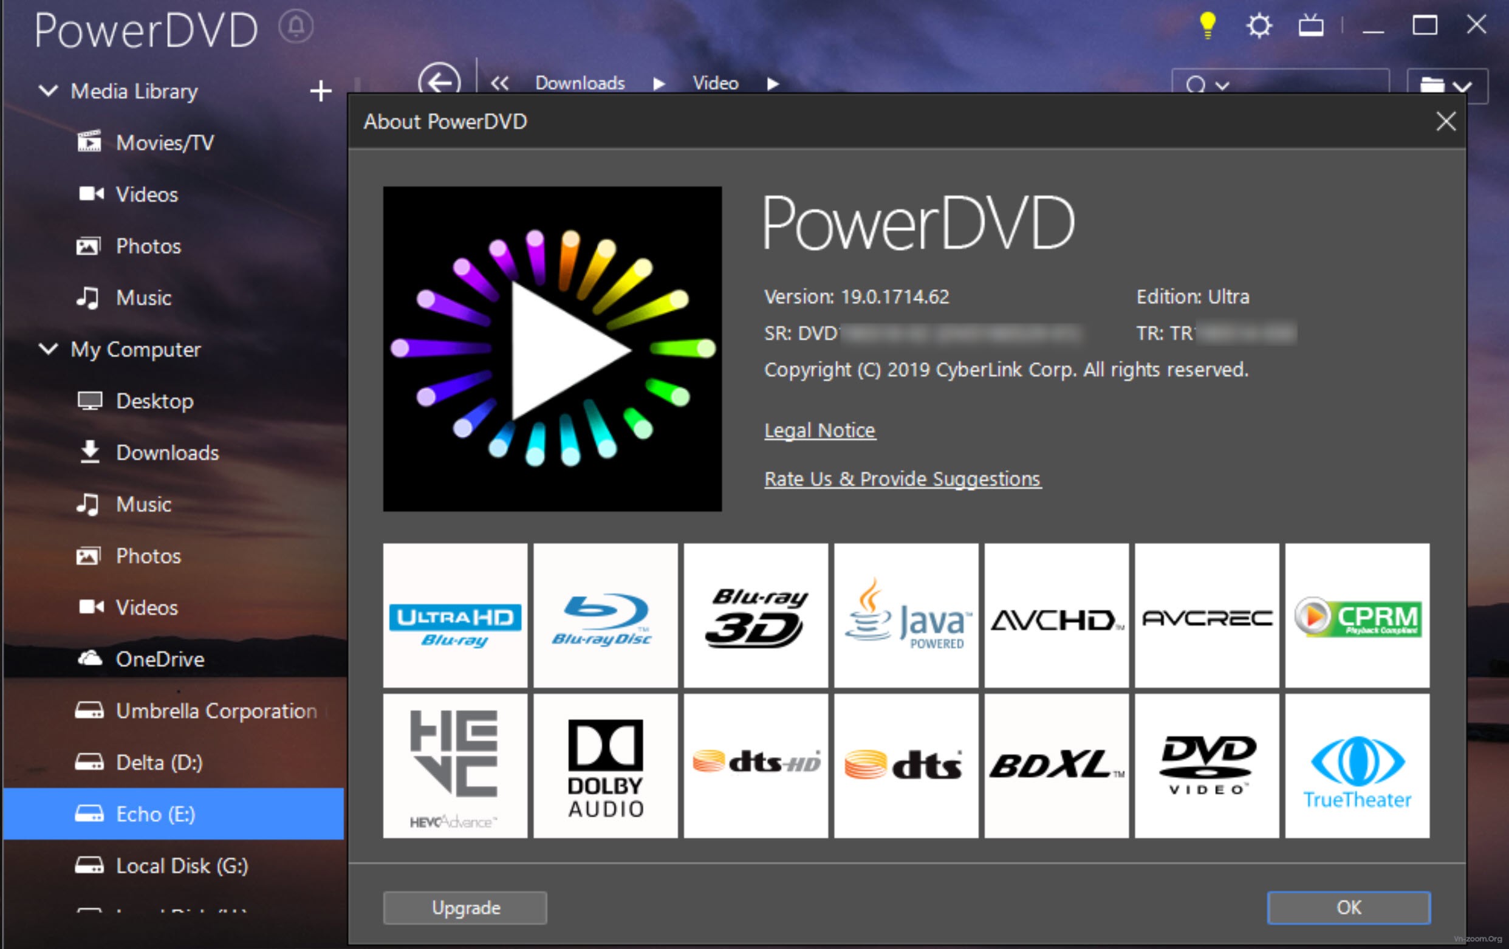
Task: Expand dropdown arrow after Downloads breadcrumb
Action: coord(659,83)
